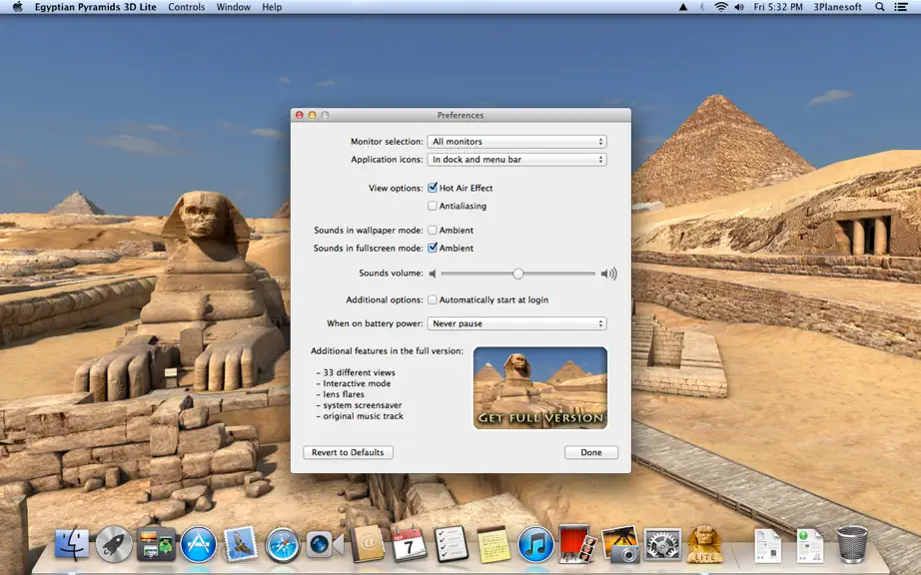This screenshot has width=921, height=575.
Task: Click "Additional features in the full version:" label
Action: click(x=387, y=350)
